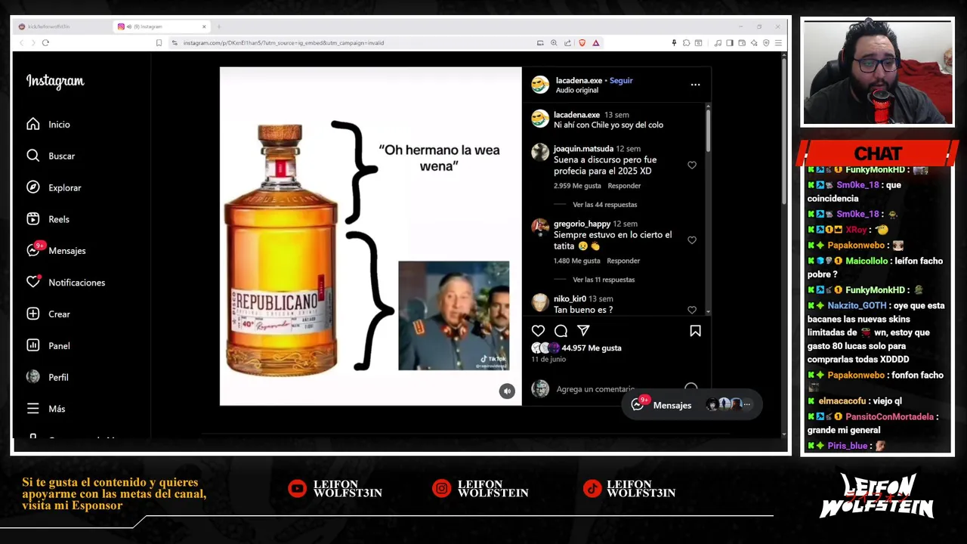Image resolution: width=967 pixels, height=544 pixels.
Task: Follow lacadena.exe with Seguir
Action: [x=621, y=80]
